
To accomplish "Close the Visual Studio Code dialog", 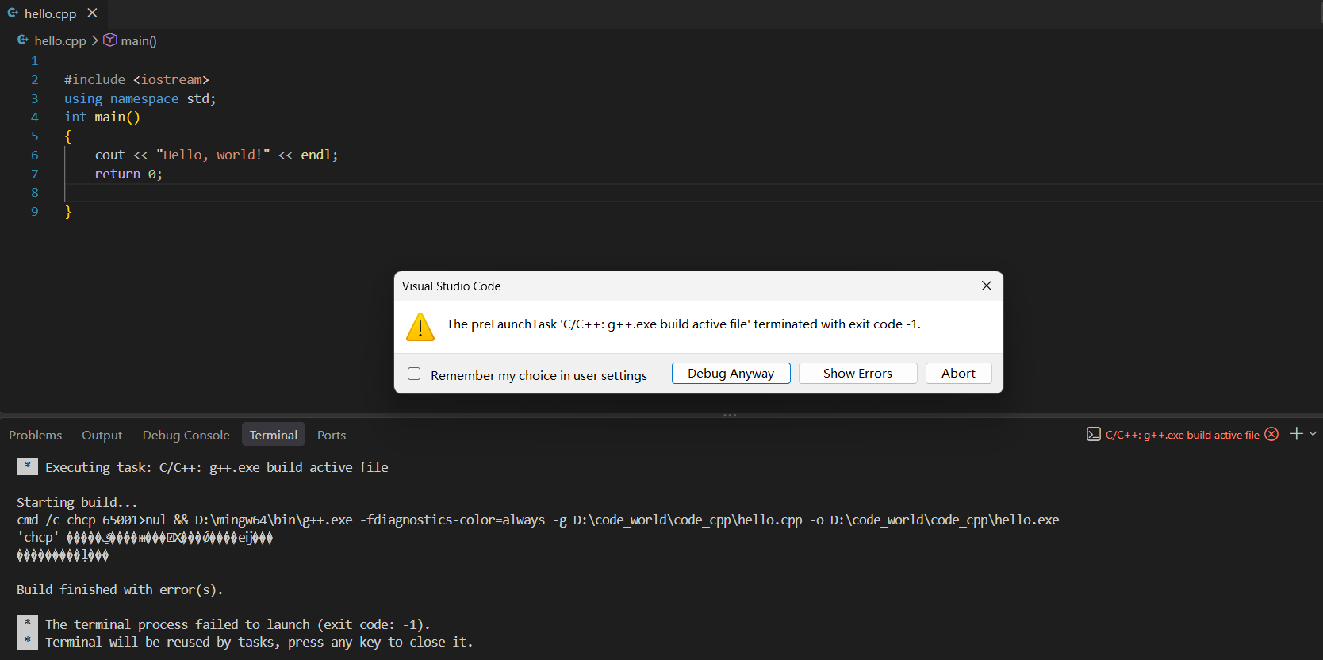I will coord(987,286).
